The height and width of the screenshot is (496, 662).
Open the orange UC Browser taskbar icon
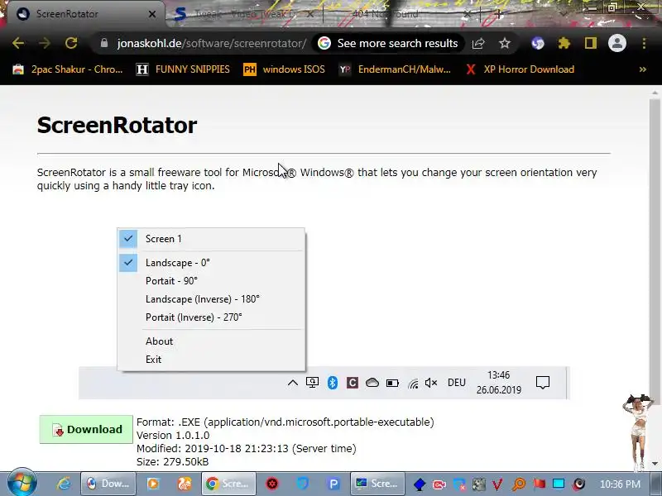click(x=184, y=484)
